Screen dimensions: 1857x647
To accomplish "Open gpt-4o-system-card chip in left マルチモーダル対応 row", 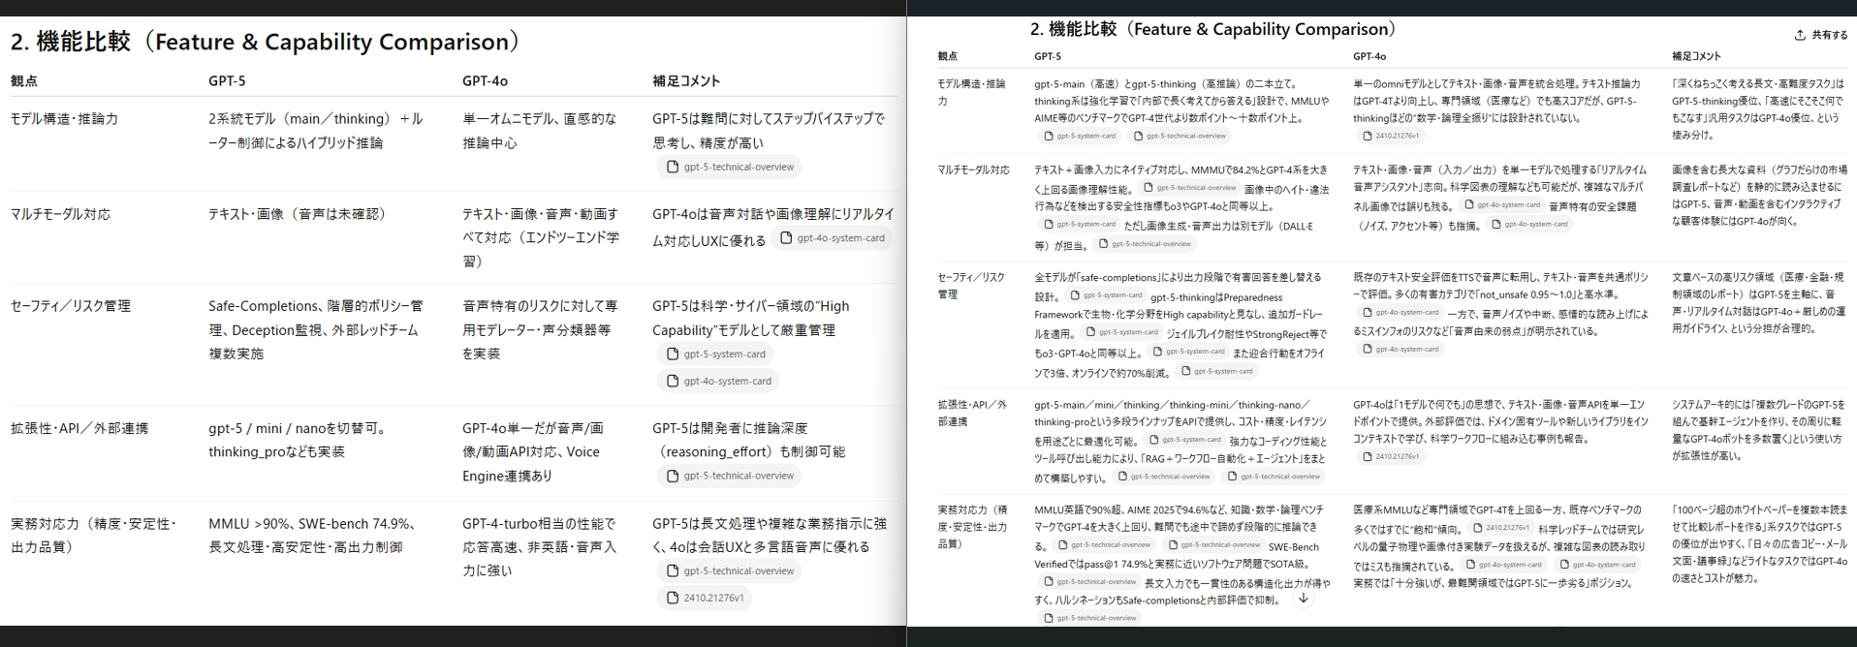I will (x=833, y=238).
